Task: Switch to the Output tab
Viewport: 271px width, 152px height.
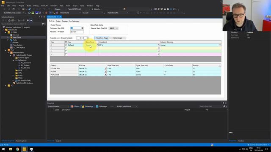Action: [58, 141]
